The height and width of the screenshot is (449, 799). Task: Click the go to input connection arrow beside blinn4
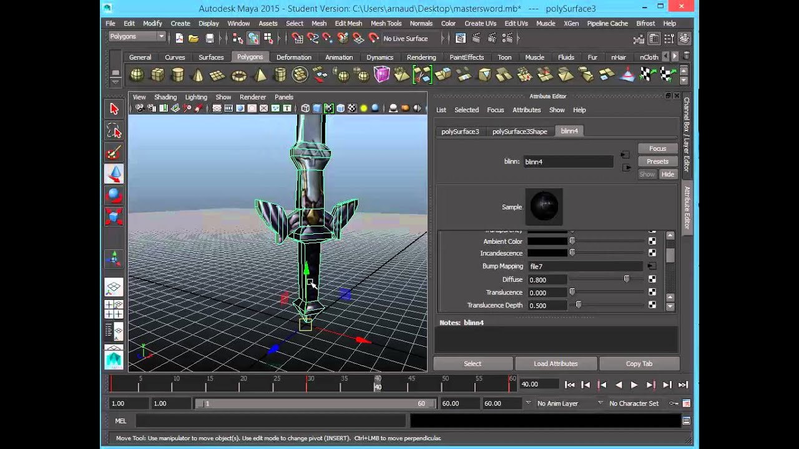625,155
